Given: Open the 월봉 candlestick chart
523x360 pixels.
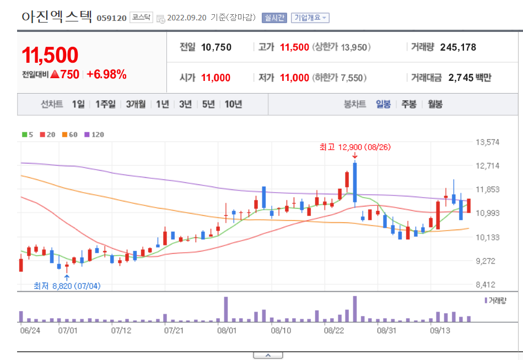Looking at the screenshot, I should 435,104.
